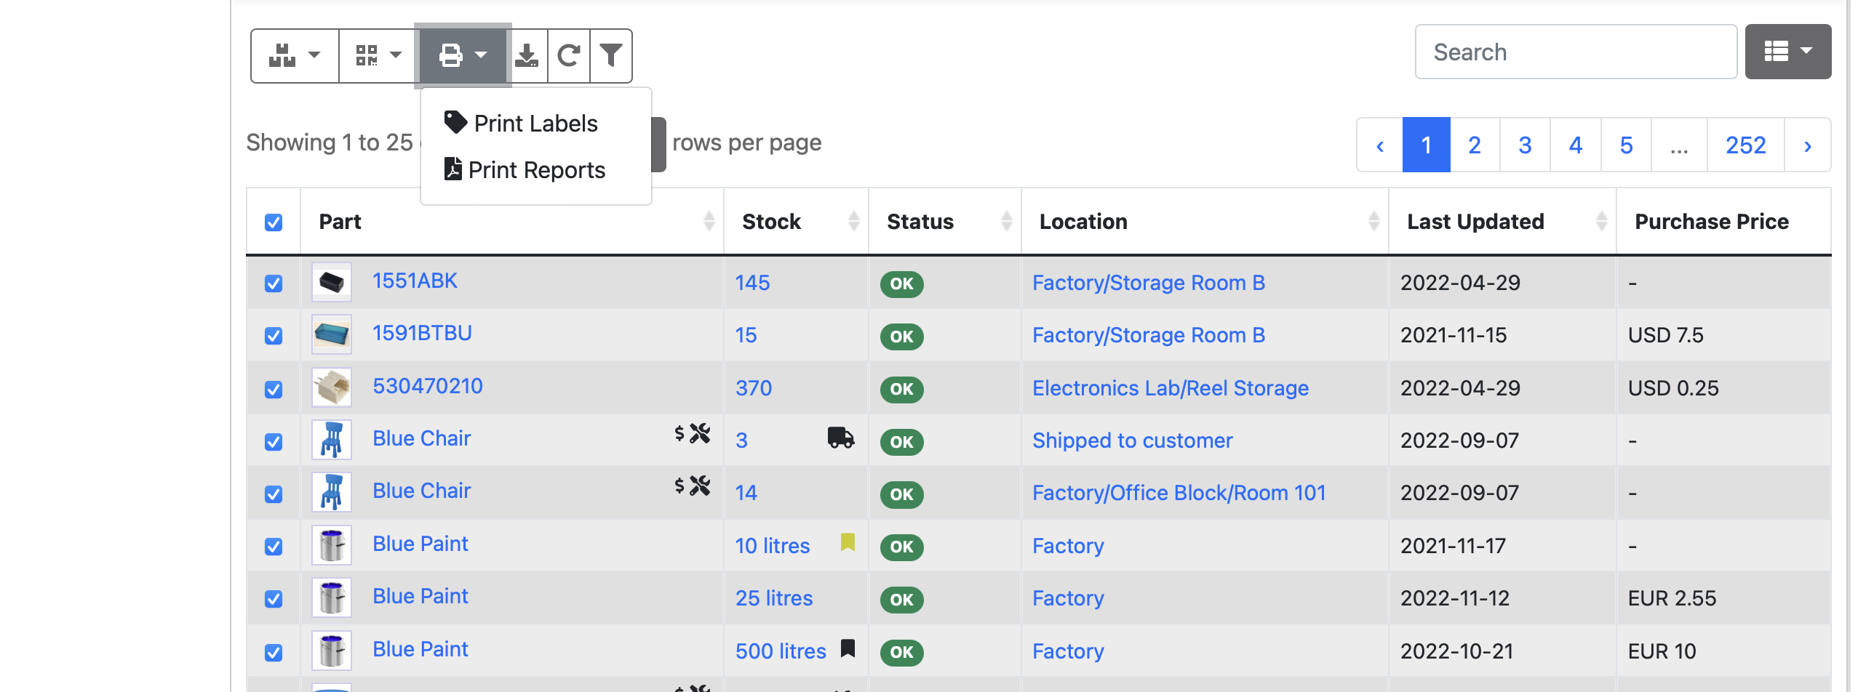The image size is (1858, 692).
Task: Click the 530470210 part thumbnail
Action: (x=332, y=387)
